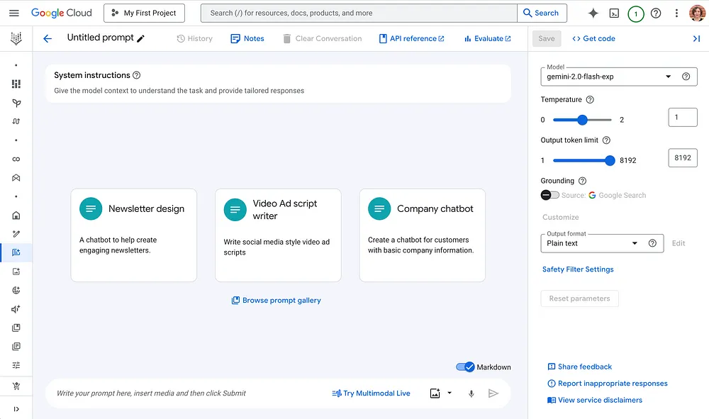The height and width of the screenshot is (419, 709).
Task: Open the Model gemini-2.0-flash-exp dropdown
Action: [x=618, y=77]
